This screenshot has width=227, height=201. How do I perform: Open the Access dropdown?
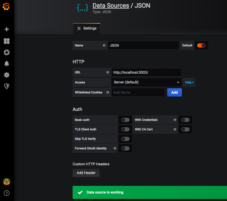[x=146, y=82]
